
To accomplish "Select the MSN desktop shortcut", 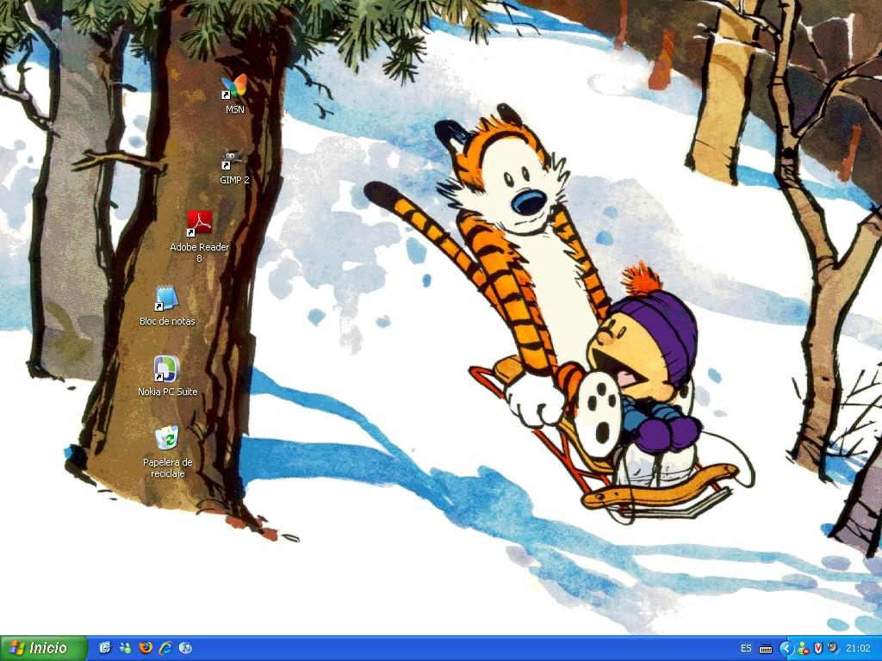I will click(234, 93).
